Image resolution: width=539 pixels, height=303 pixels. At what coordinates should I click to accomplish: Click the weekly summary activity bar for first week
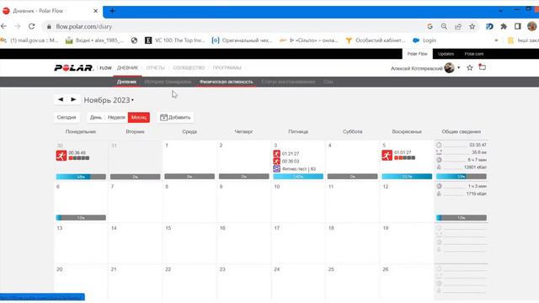(x=462, y=177)
